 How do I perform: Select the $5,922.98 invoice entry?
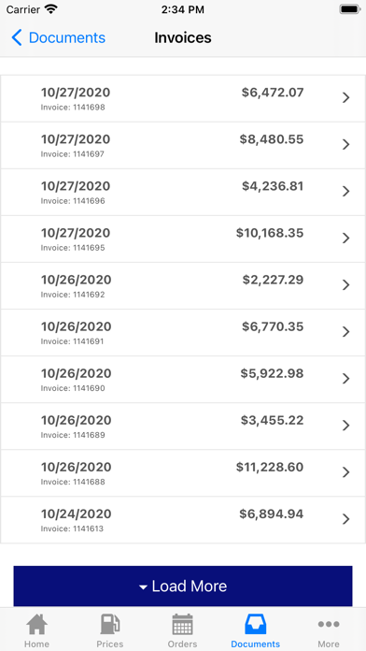click(x=183, y=379)
